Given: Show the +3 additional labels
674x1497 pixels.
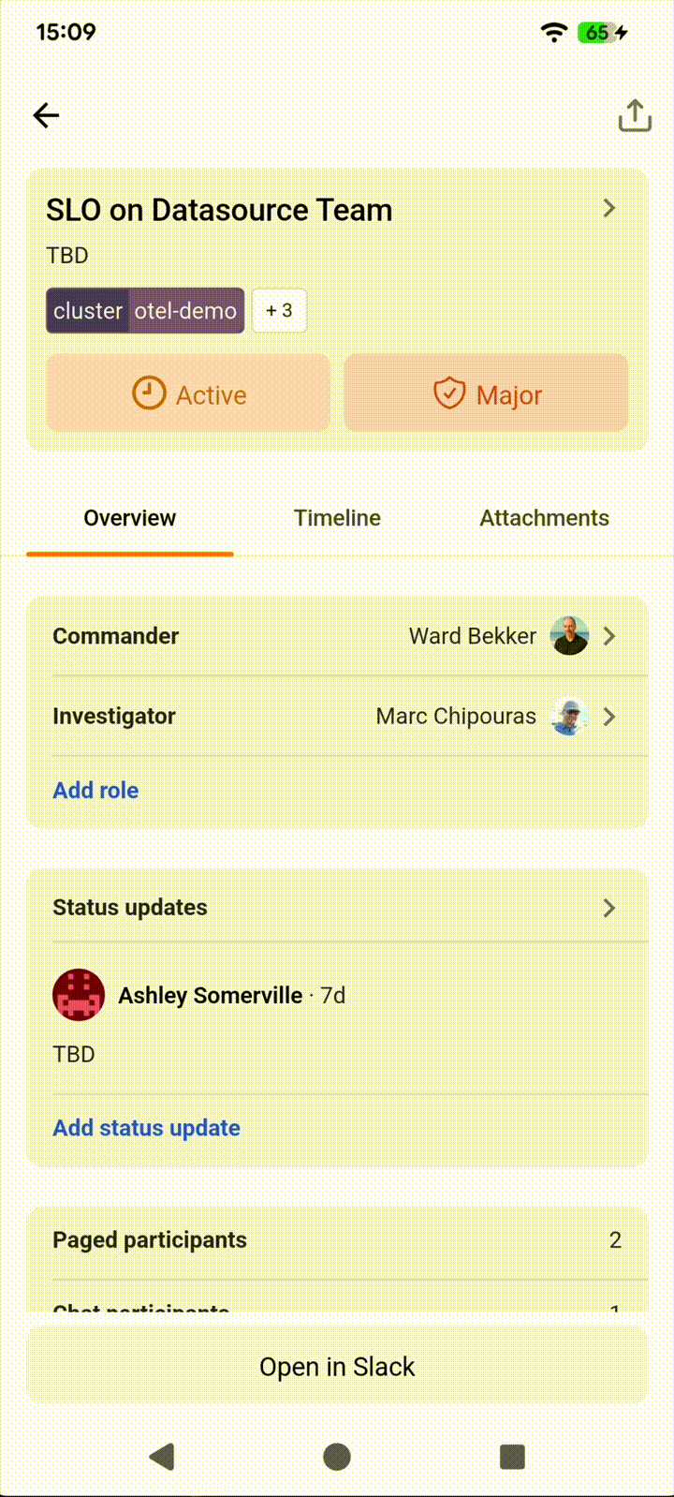Looking at the screenshot, I should point(279,310).
